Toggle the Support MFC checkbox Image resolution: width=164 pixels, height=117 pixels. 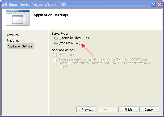pos(55,55)
